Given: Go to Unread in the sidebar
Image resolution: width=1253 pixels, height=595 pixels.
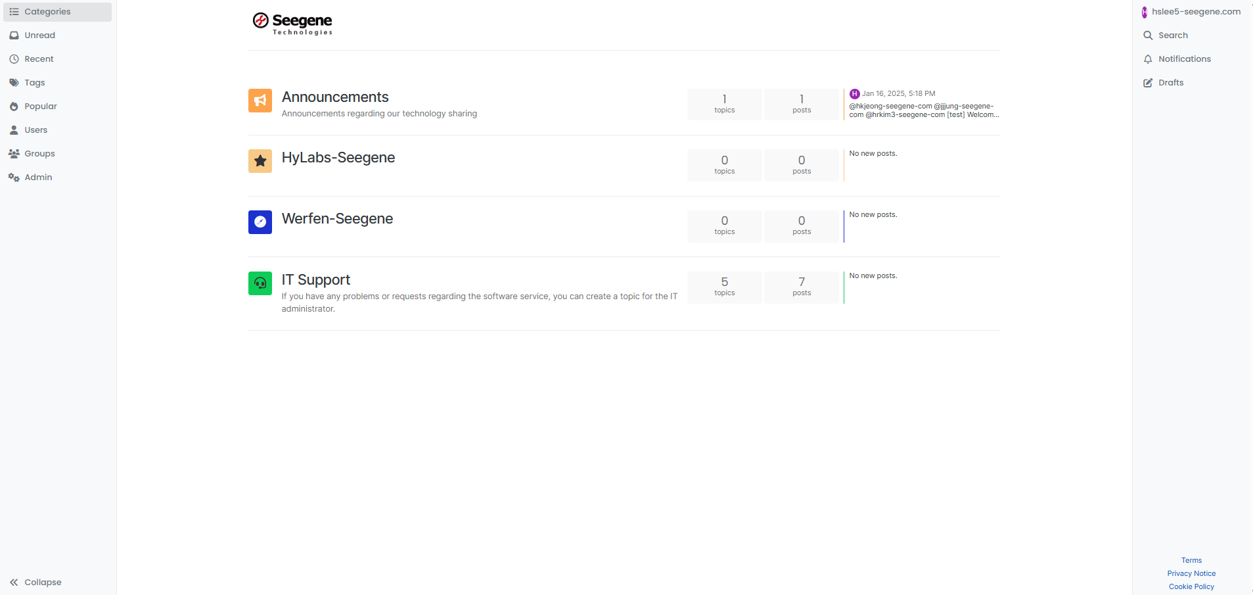Looking at the screenshot, I should (39, 36).
